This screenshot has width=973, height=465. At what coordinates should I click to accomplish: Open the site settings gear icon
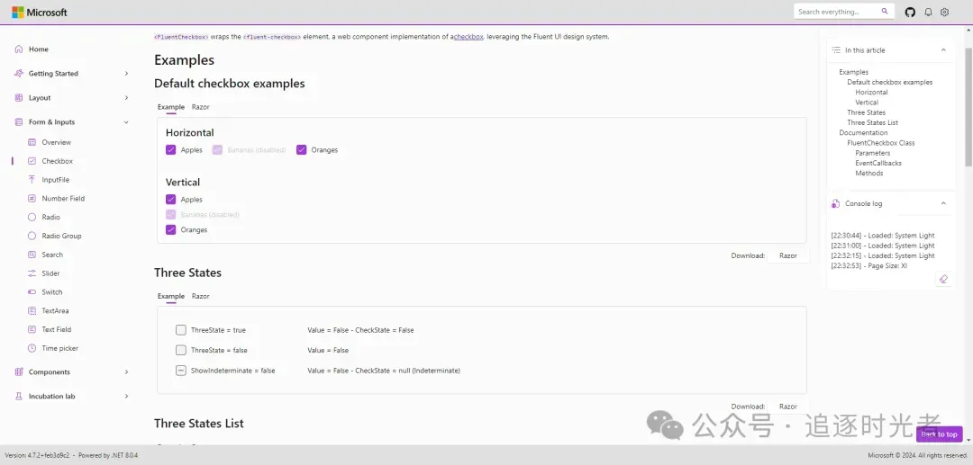point(944,12)
